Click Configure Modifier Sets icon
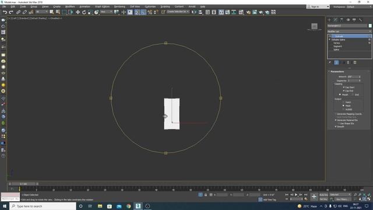 [x=355, y=62]
